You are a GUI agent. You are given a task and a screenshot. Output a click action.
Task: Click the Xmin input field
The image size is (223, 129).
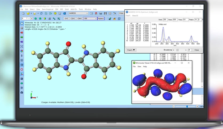tap(165, 20)
